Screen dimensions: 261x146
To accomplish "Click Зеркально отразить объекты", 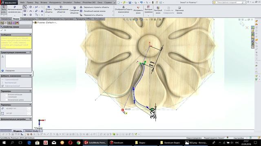I will (x=94, y=7).
